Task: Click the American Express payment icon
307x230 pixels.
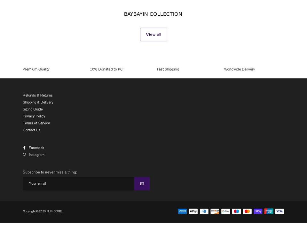Action: point(182,211)
